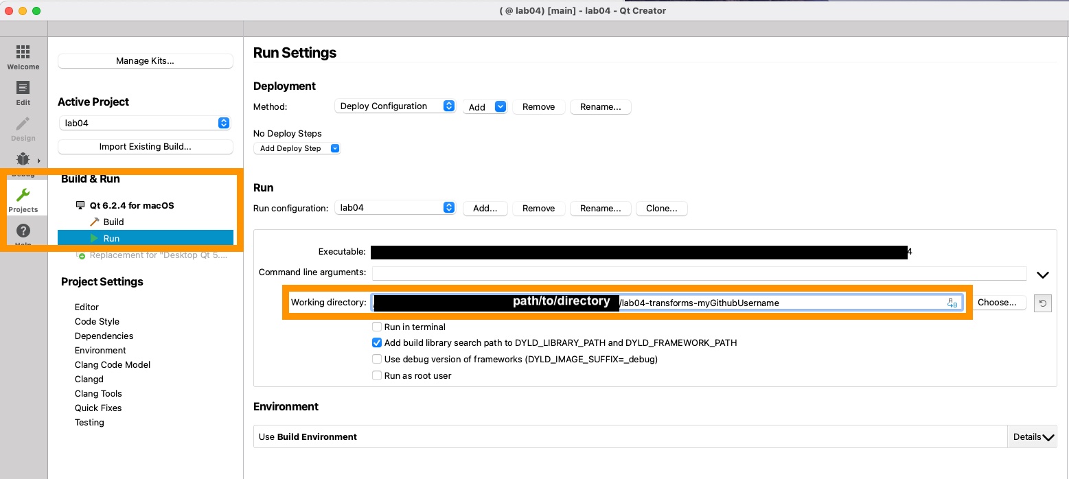1069x479 pixels.
Task: Open the Welcome mode
Action: click(23, 58)
